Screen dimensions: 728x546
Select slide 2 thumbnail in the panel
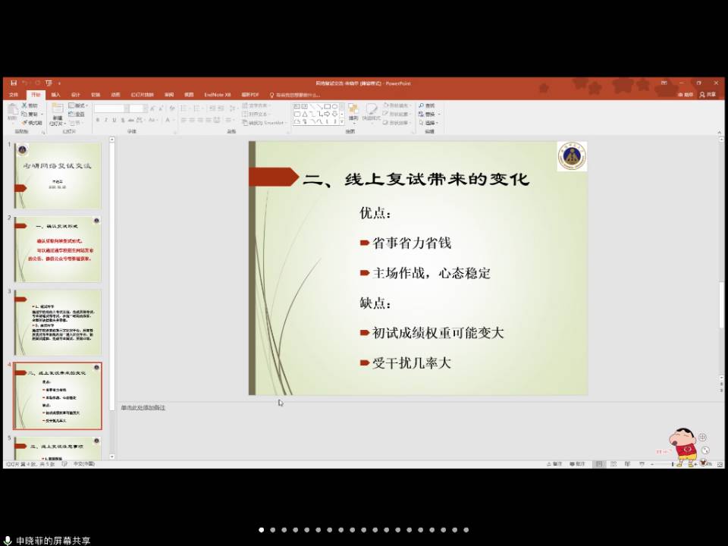pos(58,249)
